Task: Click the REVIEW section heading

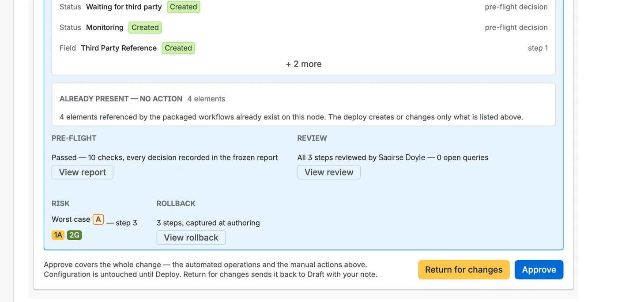Action: (312, 138)
